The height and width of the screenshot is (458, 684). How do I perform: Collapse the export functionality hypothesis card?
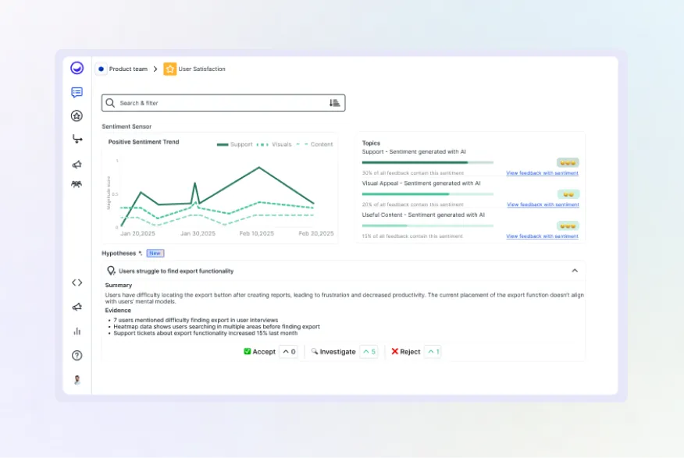575,269
